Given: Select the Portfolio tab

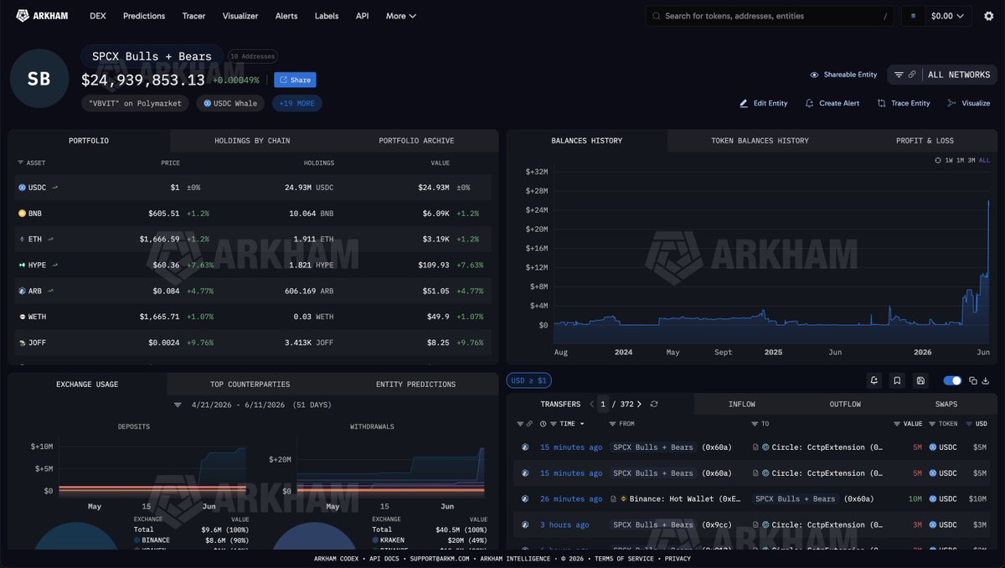Looking at the screenshot, I should point(89,141).
